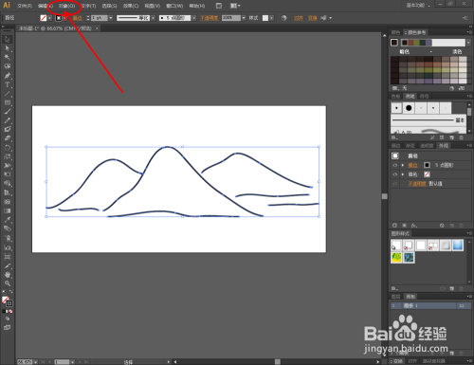Select the Line Segment tool
The width and height of the screenshot is (474, 365).
tap(8, 94)
